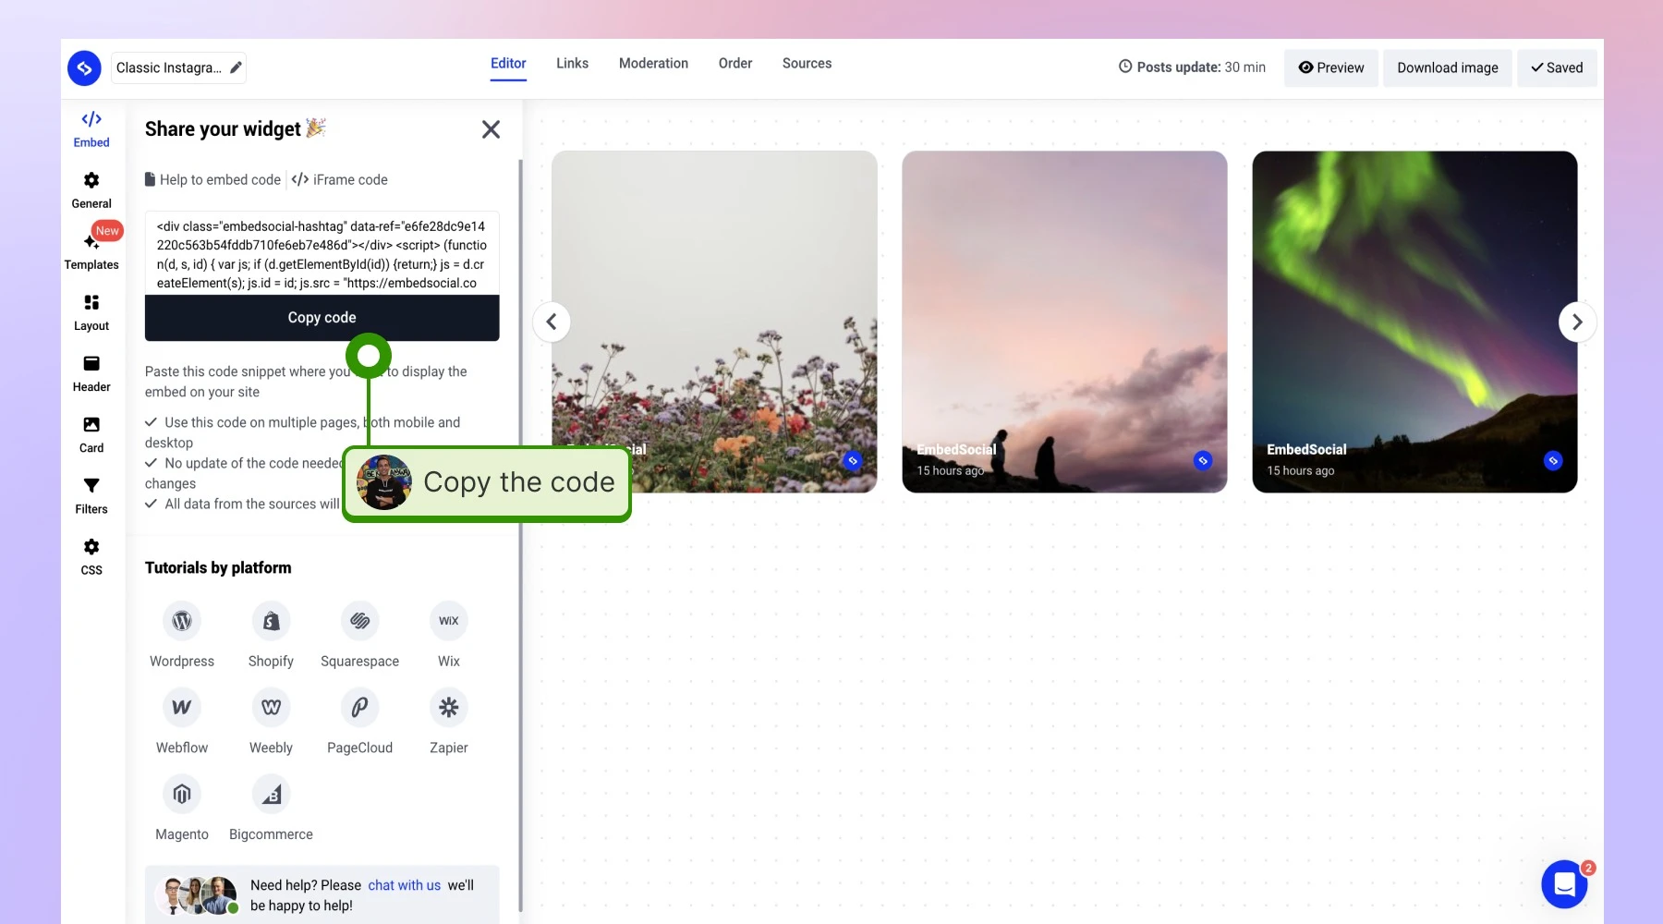Open the Header sidebar panel

click(91, 373)
